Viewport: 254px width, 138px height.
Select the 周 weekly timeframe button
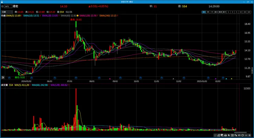click(208, 12)
